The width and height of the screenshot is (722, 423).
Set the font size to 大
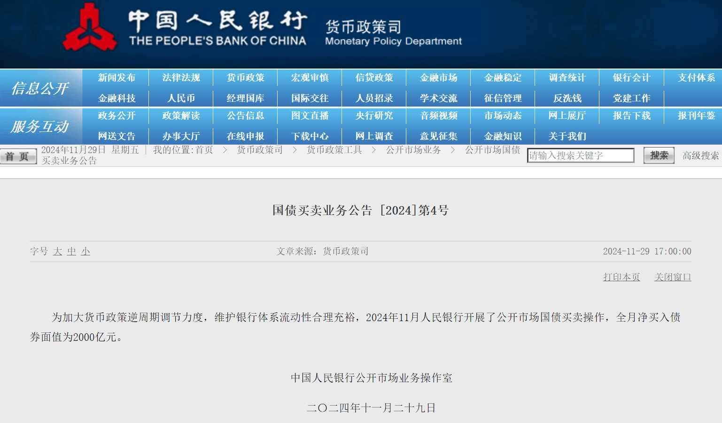[x=58, y=252]
